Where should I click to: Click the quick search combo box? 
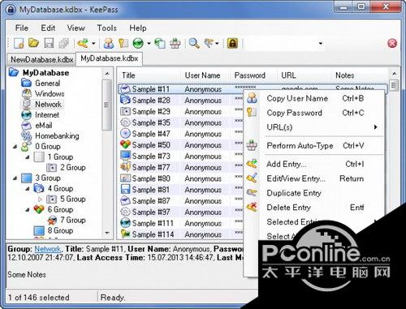tap(285, 43)
